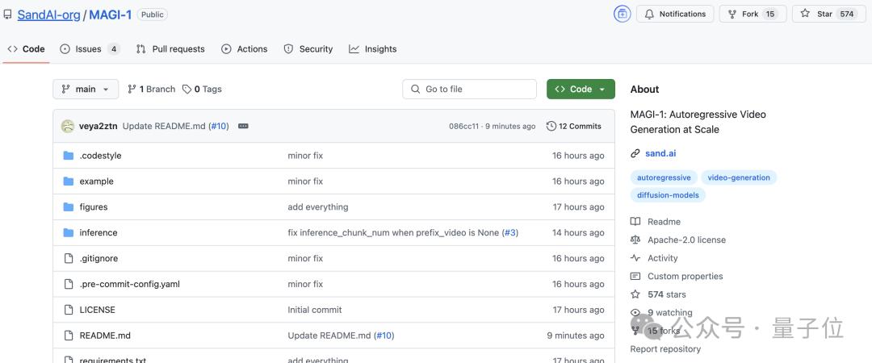Fork the repository with Fork button
872x363 pixels.
(753, 14)
